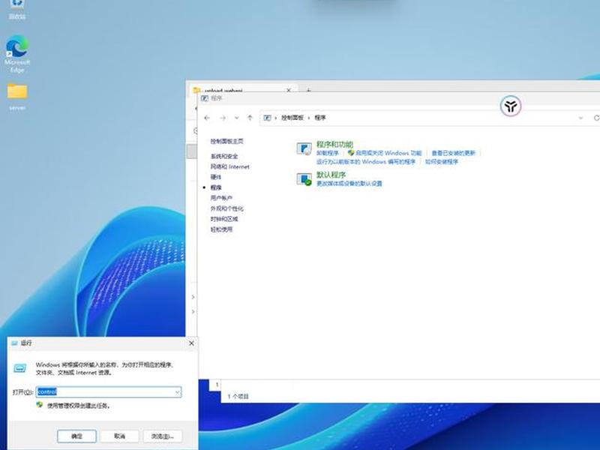Click the shield icon in Run dialog
The width and height of the screenshot is (600, 450).
[40, 405]
